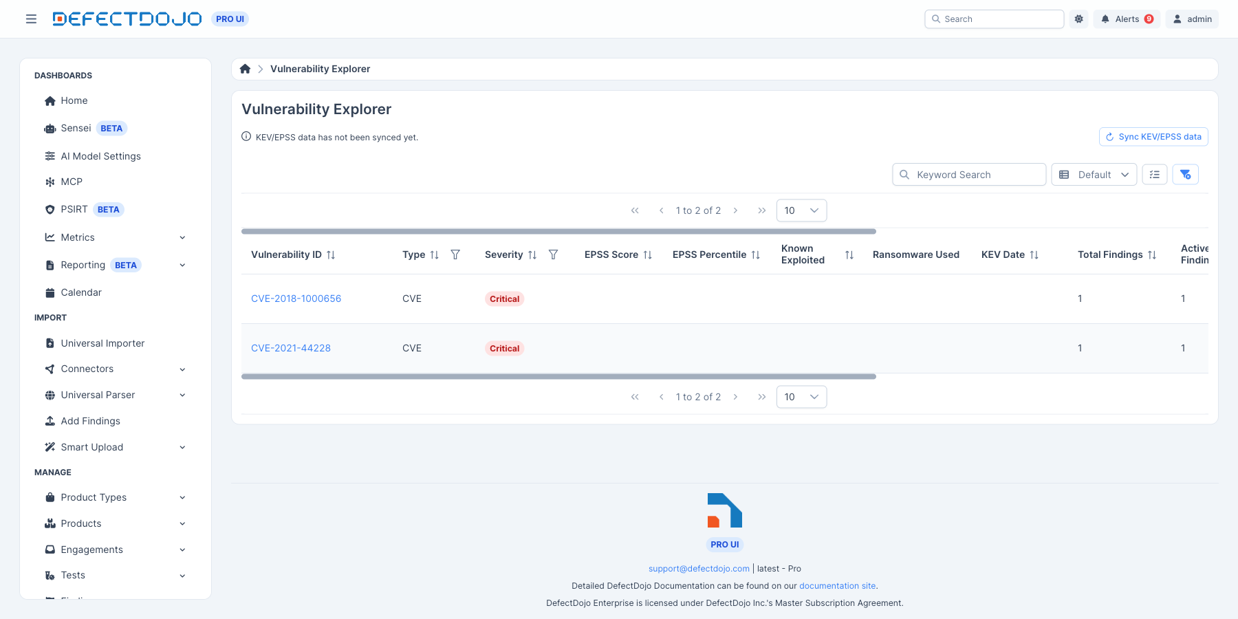This screenshot has height=619, width=1238.
Task: Open CVE-2018-1000656 vulnerability link
Action: [x=296, y=298]
